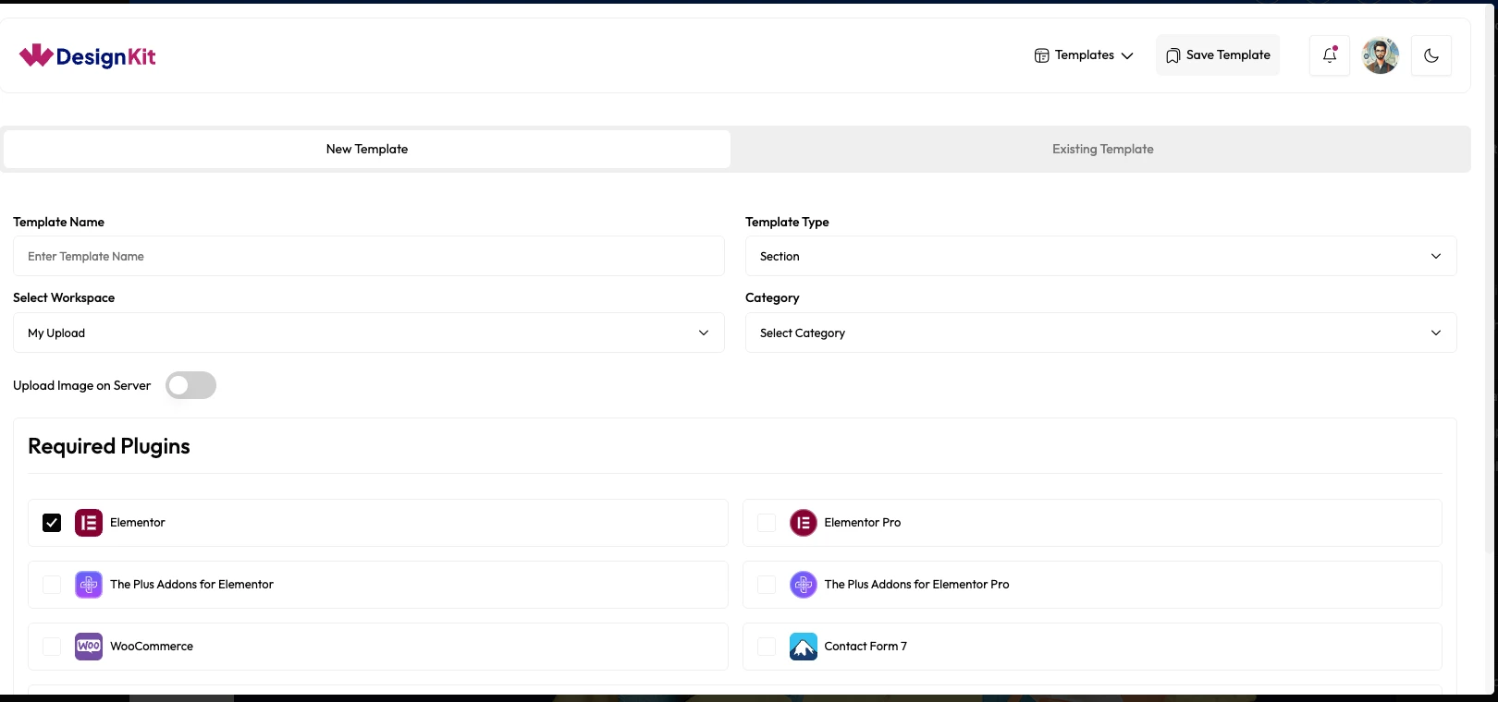Click the DesignKit logo
The height and width of the screenshot is (702, 1498).
87,56
